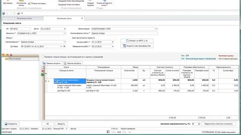Open dropdown arrow next to printer icon

pyautogui.click(x=22, y=13)
